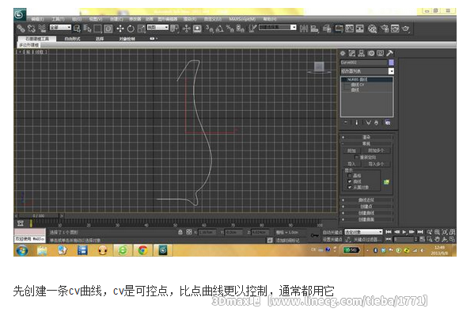The image size is (459, 316).
Task: Toggle the 晶格 display checkbox
Action: coord(350,176)
